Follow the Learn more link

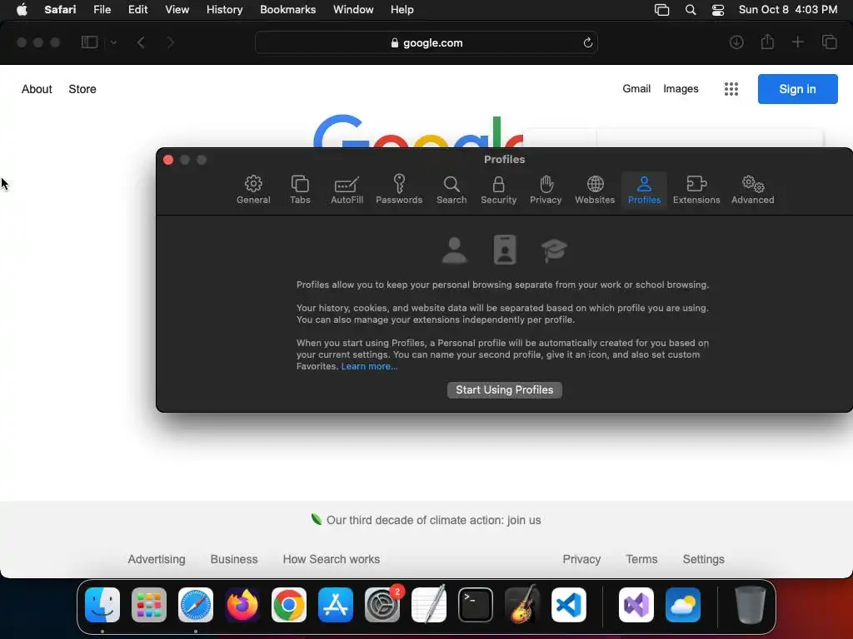pyautogui.click(x=369, y=366)
